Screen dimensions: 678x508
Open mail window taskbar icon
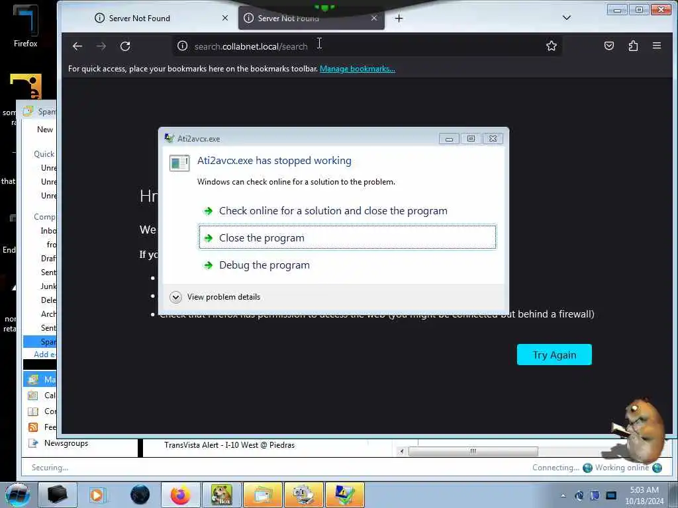(262, 495)
